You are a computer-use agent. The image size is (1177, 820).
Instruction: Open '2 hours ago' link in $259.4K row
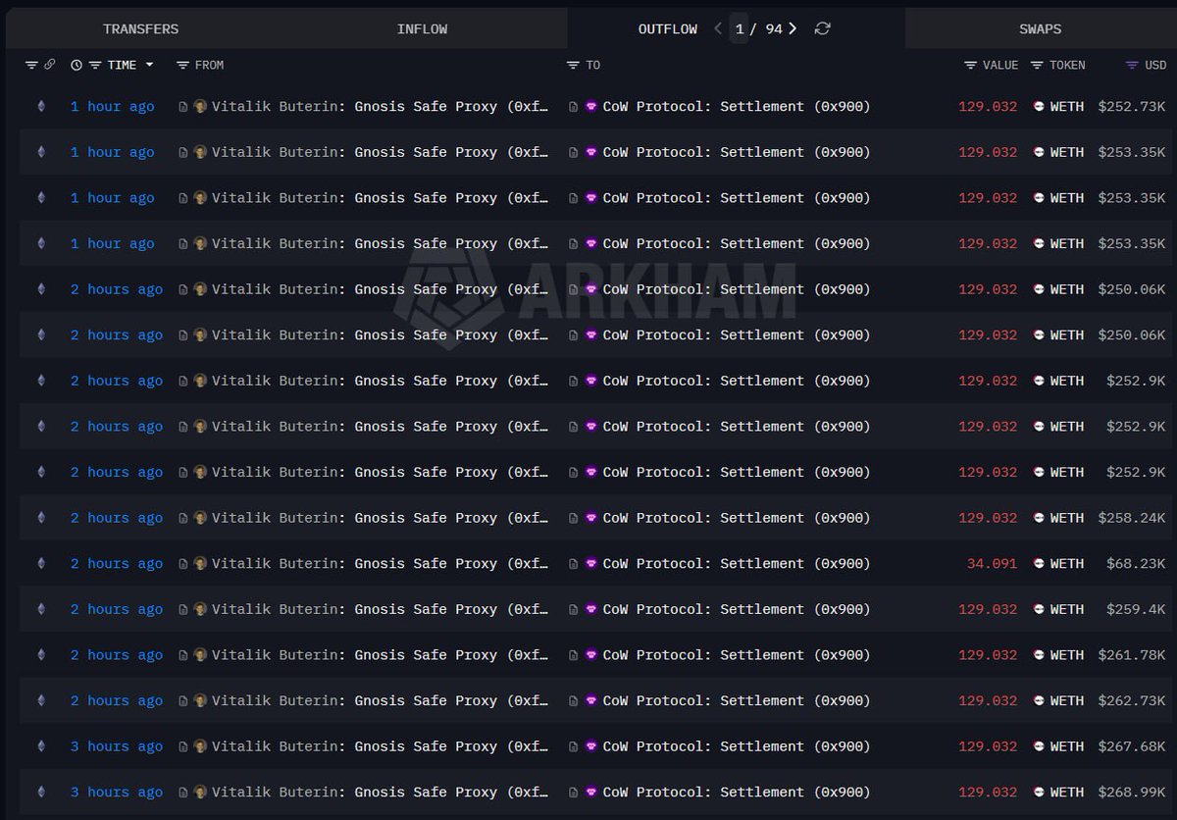coord(117,609)
